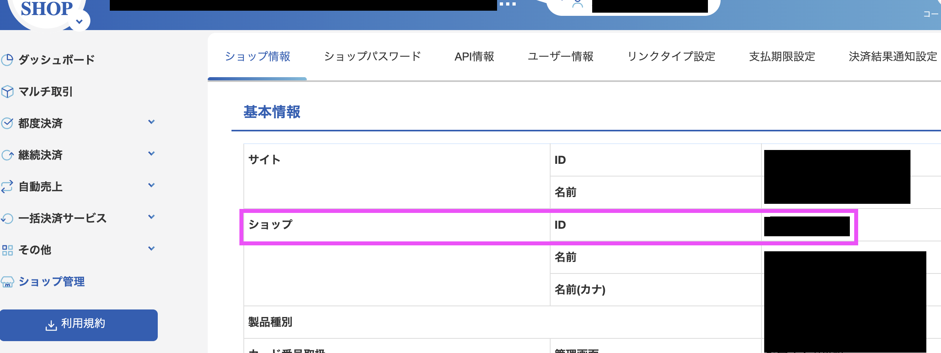Viewport: 941px width, 353px height.
Task: Expand the 自動売上 submenu chevron
Action: tap(151, 185)
